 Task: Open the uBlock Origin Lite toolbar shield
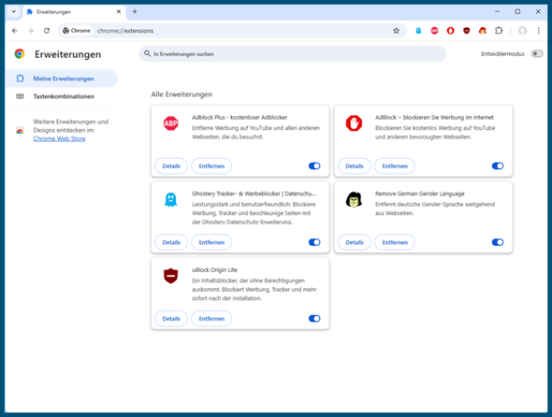[467, 31]
